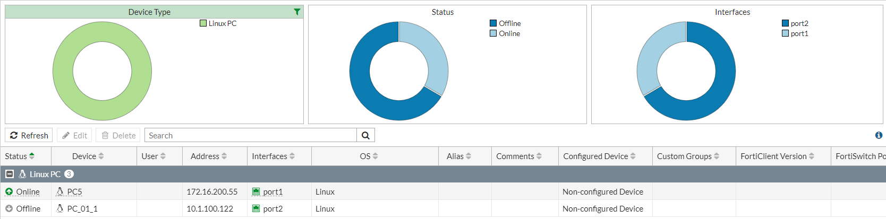The image size is (886, 219).
Task: Sort by Configured Device column
Action: click(x=633, y=156)
